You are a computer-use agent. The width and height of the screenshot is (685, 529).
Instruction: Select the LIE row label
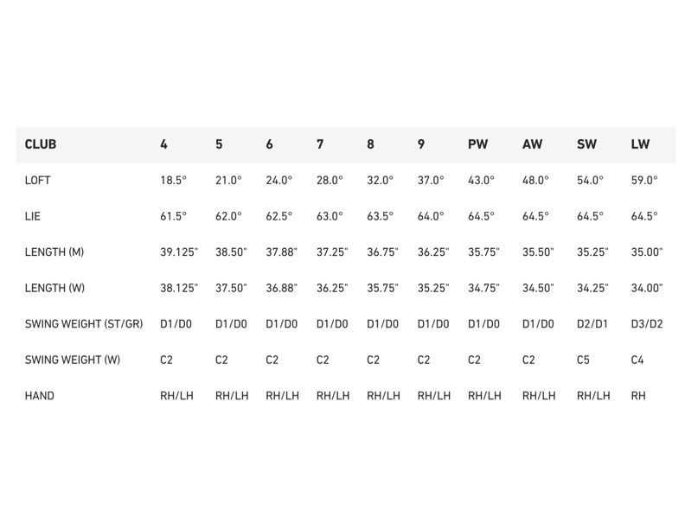click(33, 216)
